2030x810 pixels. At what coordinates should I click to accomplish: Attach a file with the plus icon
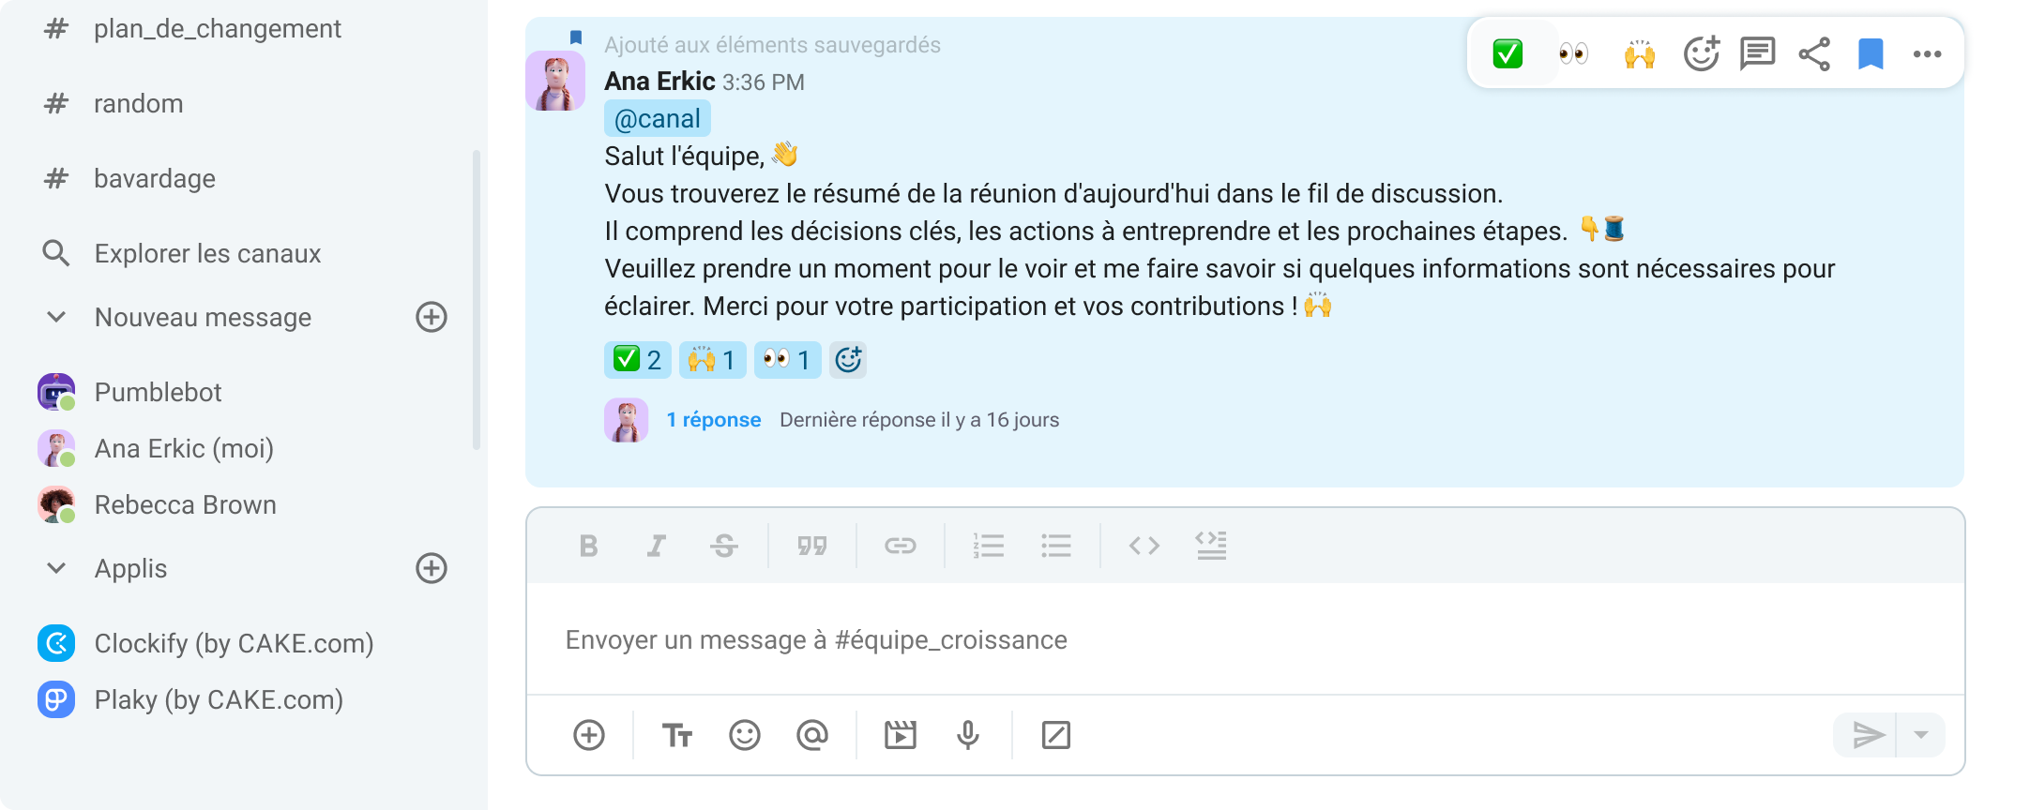[589, 735]
